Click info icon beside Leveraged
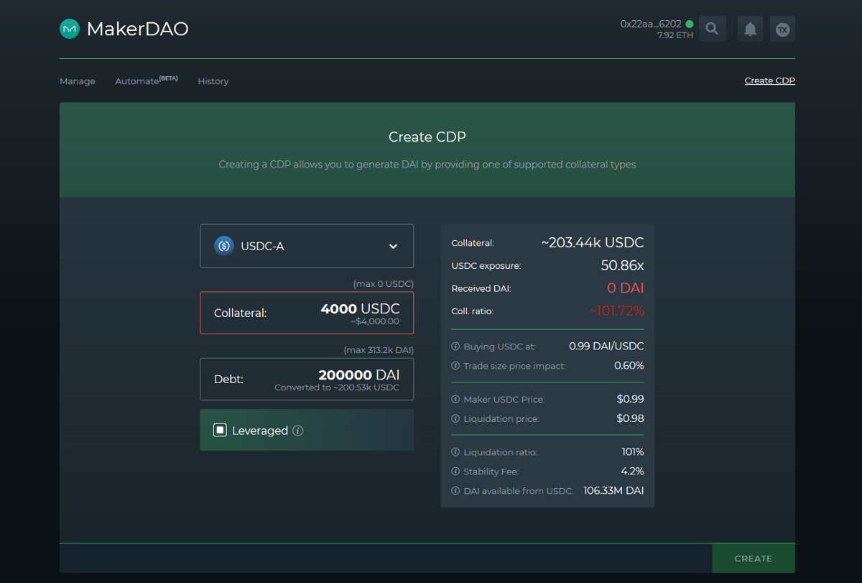Image resolution: width=862 pixels, height=583 pixels. coord(298,431)
